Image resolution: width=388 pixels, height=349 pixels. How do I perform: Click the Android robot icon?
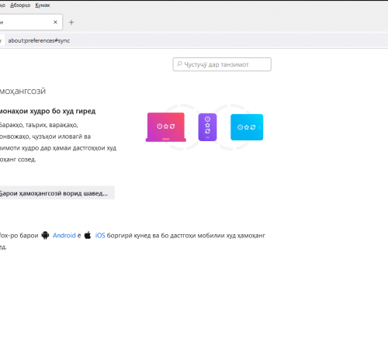[x=45, y=235]
